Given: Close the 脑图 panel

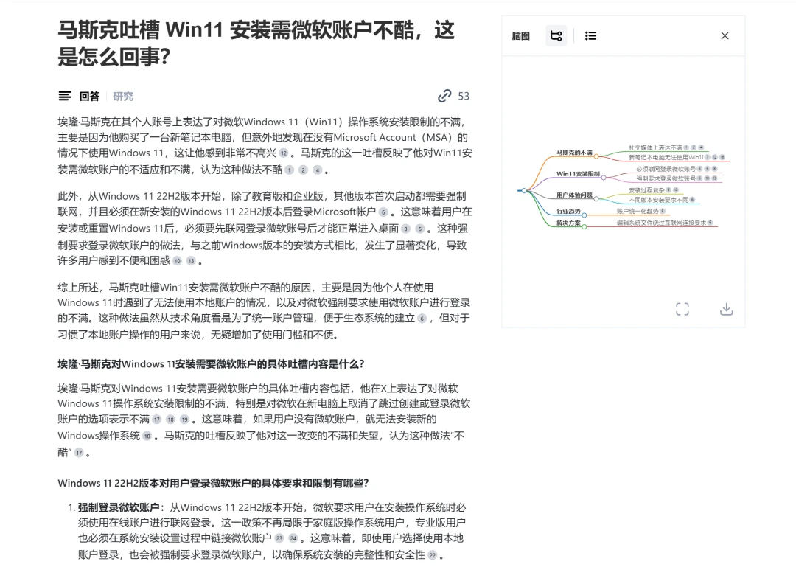Looking at the screenshot, I should tap(725, 35).
